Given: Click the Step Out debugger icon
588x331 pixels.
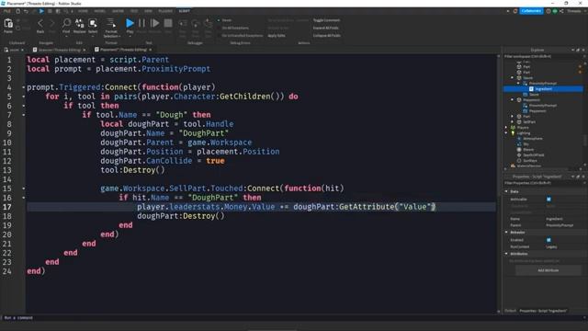Looking at the screenshot, I should (x=209, y=24).
